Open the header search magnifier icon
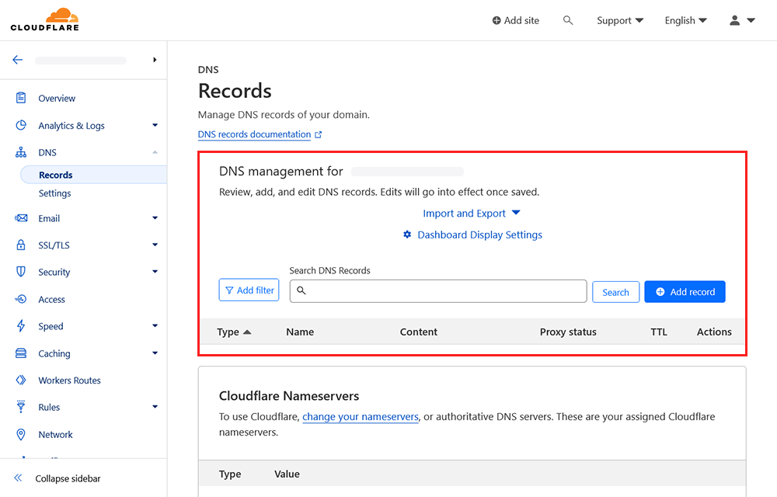 [x=568, y=20]
